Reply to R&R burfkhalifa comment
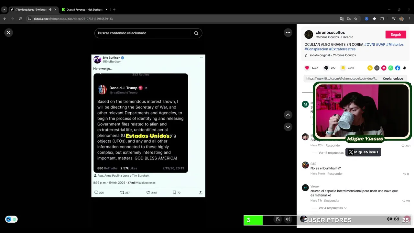Image resolution: width=414 pixels, height=233 pixels. pyautogui.click(x=335, y=174)
